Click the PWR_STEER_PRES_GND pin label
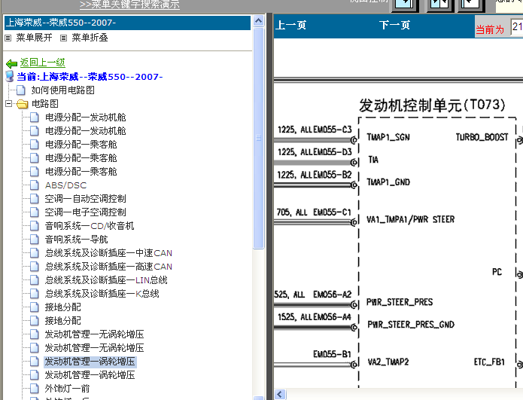 [x=411, y=325]
